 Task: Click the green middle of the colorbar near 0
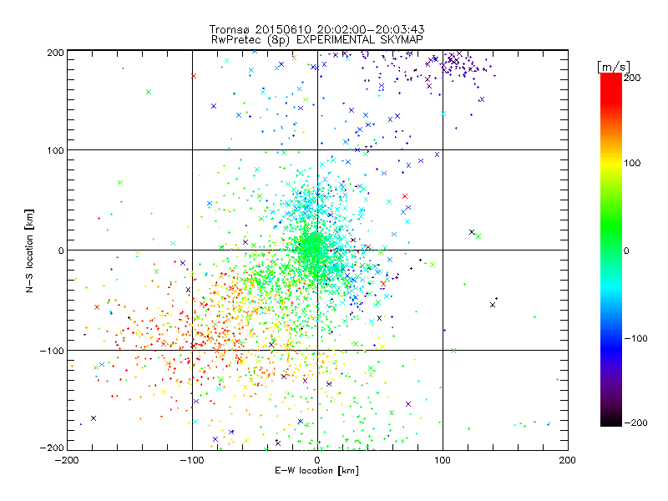pyautogui.click(x=611, y=250)
